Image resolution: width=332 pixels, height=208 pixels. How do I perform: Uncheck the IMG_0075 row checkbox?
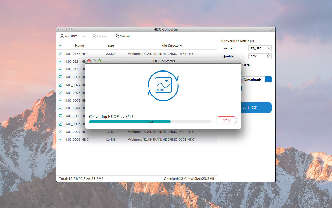click(x=60, y=100)
